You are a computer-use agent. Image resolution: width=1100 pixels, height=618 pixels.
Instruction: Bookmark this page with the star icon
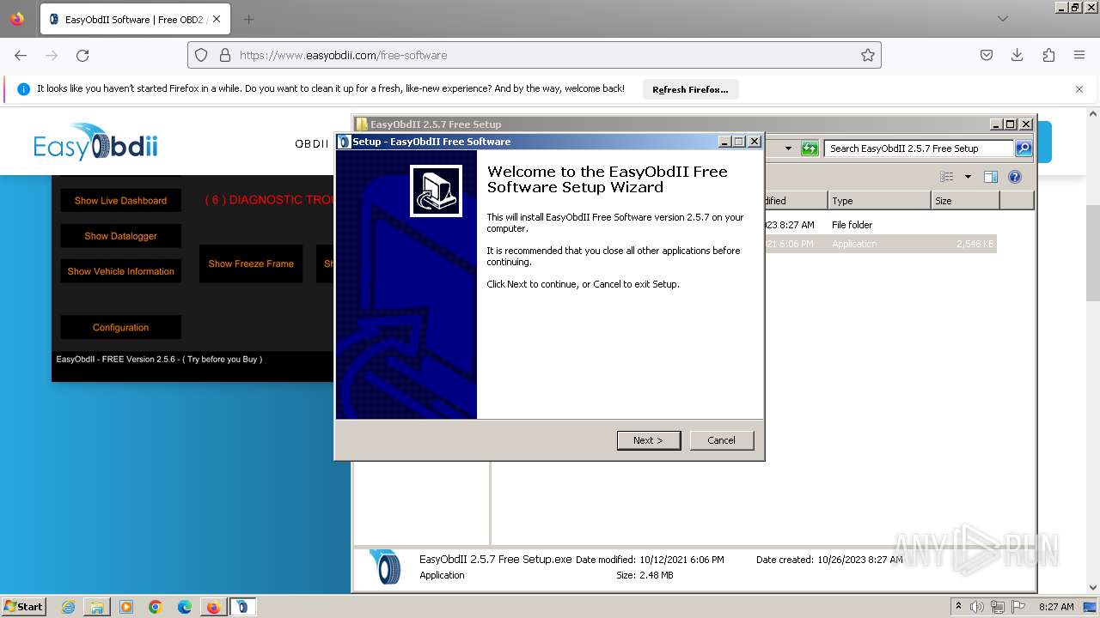(868, 55)
